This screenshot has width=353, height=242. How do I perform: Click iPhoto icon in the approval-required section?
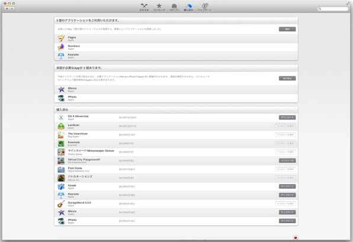[x=61, y=98]
